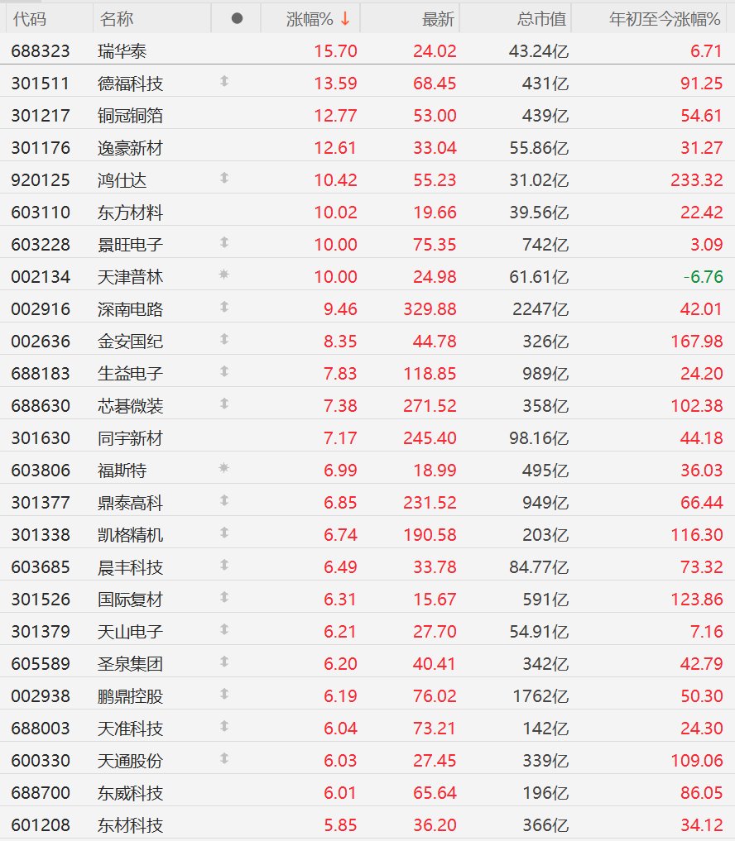Click the up-down arrow marker beside 鸿仕达

(x=224, y=178)
